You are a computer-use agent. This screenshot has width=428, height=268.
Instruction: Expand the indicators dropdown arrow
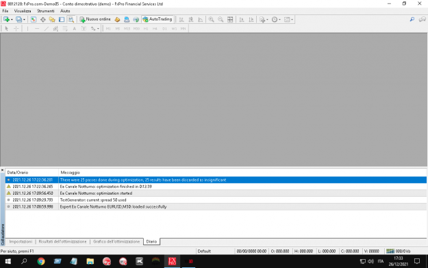click(x=267, y=20)
